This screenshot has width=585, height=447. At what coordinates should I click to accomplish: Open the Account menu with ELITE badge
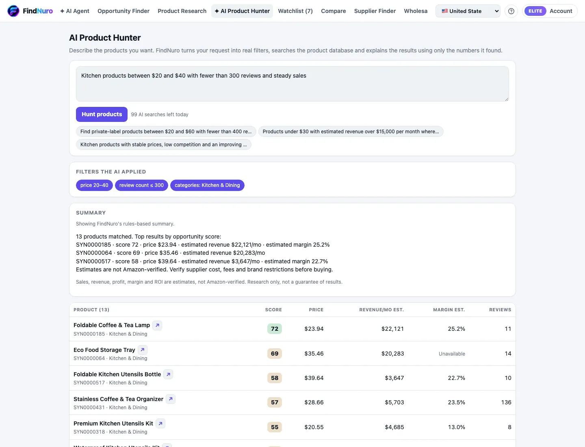point(550,11)
